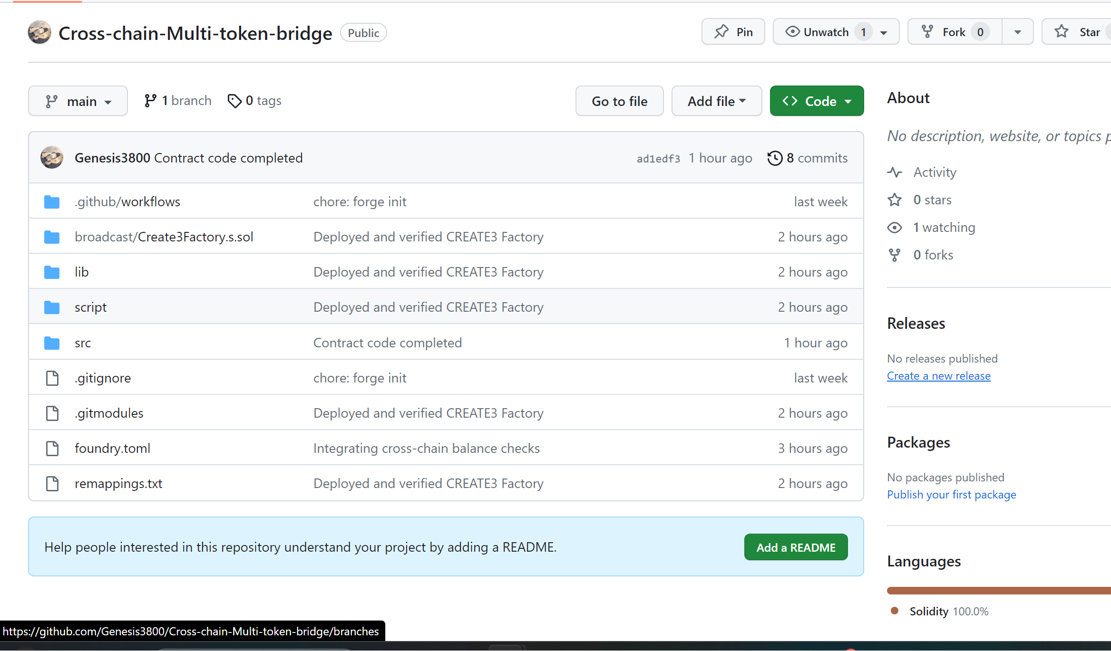The image size is (1111, 651).
Task: Expand the Unwatch notification options arrow
Action: [x=884, y=32]
